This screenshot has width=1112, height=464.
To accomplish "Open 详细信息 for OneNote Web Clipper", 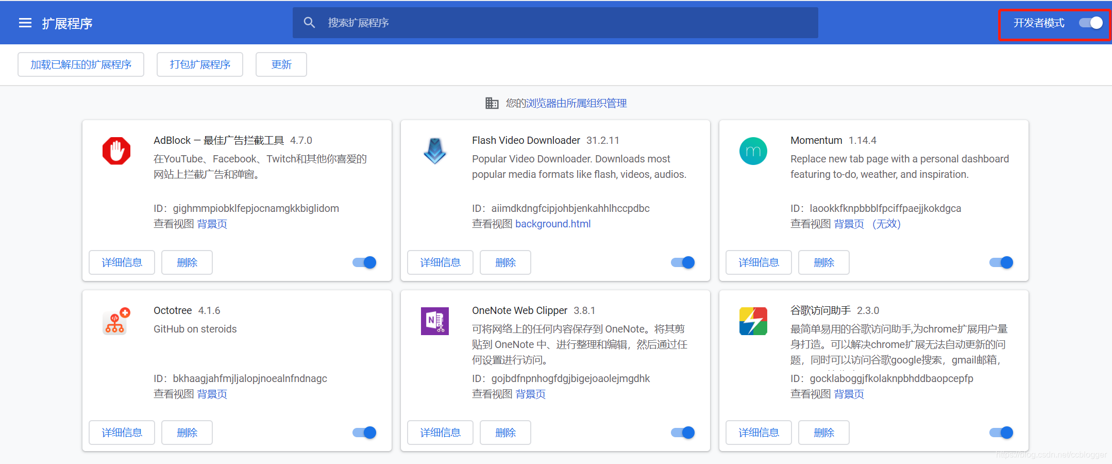I will point(440,433).
